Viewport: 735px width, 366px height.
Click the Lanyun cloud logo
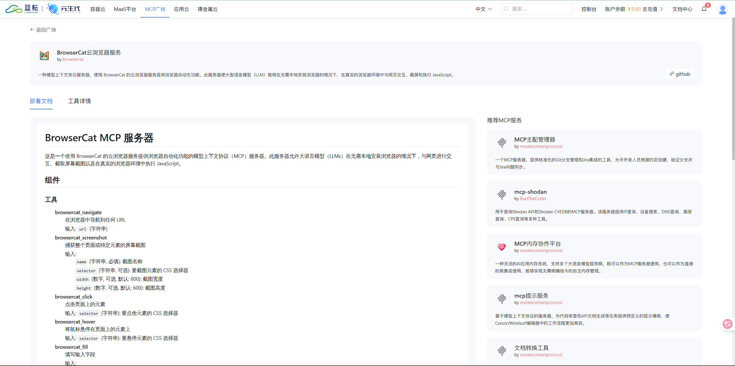(22, 9)
